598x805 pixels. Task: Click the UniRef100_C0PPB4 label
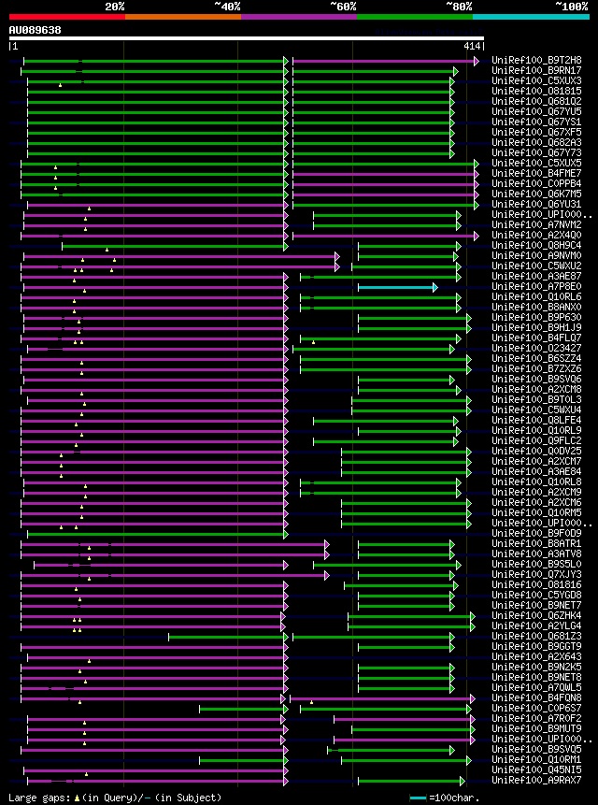[536, 183]
